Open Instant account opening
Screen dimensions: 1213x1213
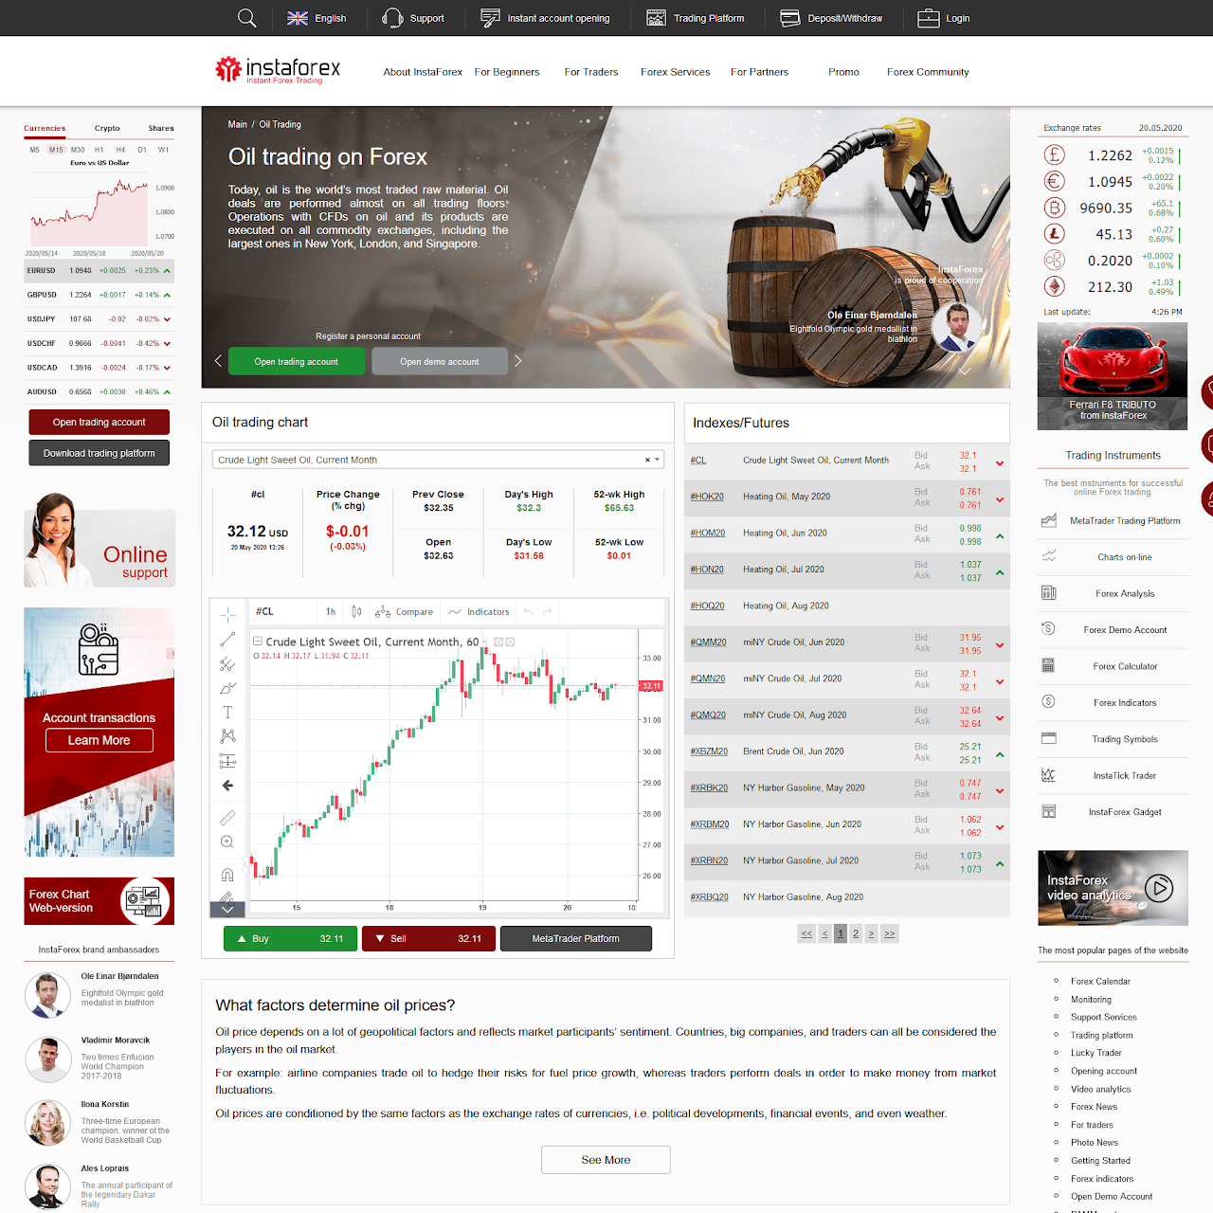tap(545, 18)
